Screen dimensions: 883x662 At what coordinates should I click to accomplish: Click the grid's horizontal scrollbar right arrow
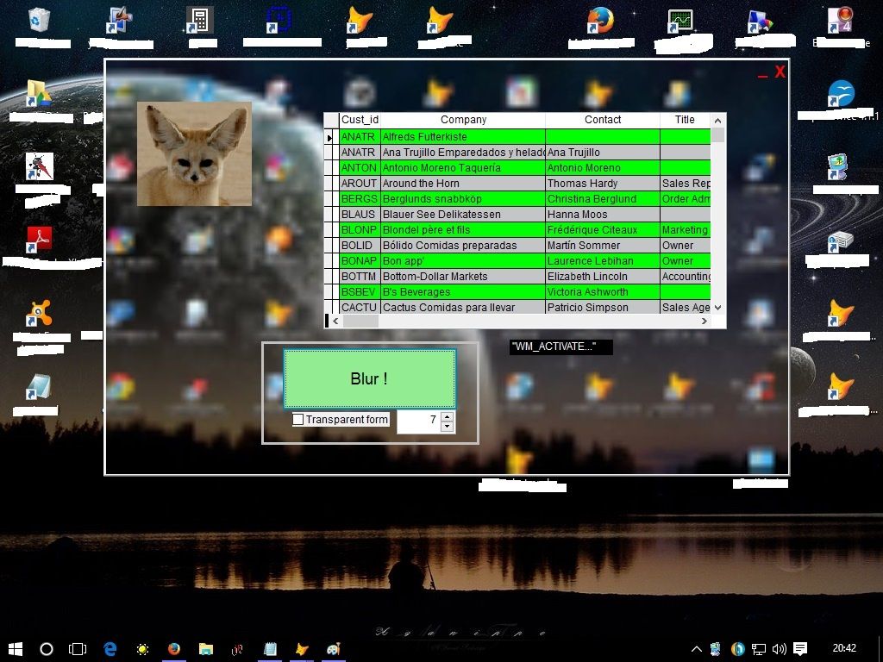[704, 321]
